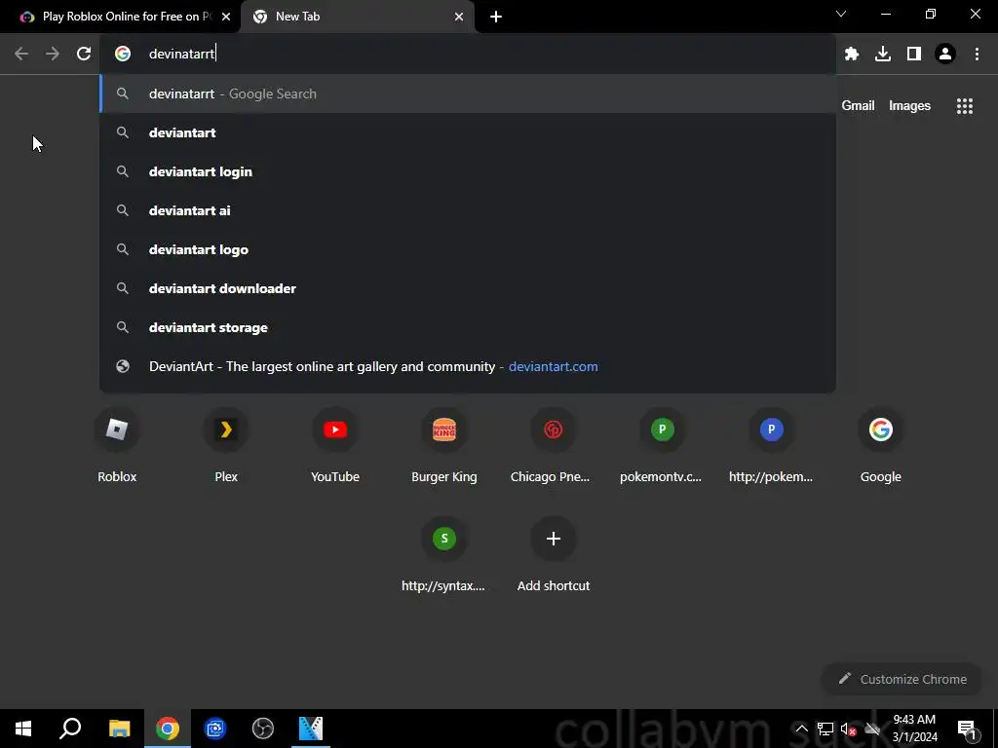
Task: Close the New Tab tab
Action: [x=459, y=17]
